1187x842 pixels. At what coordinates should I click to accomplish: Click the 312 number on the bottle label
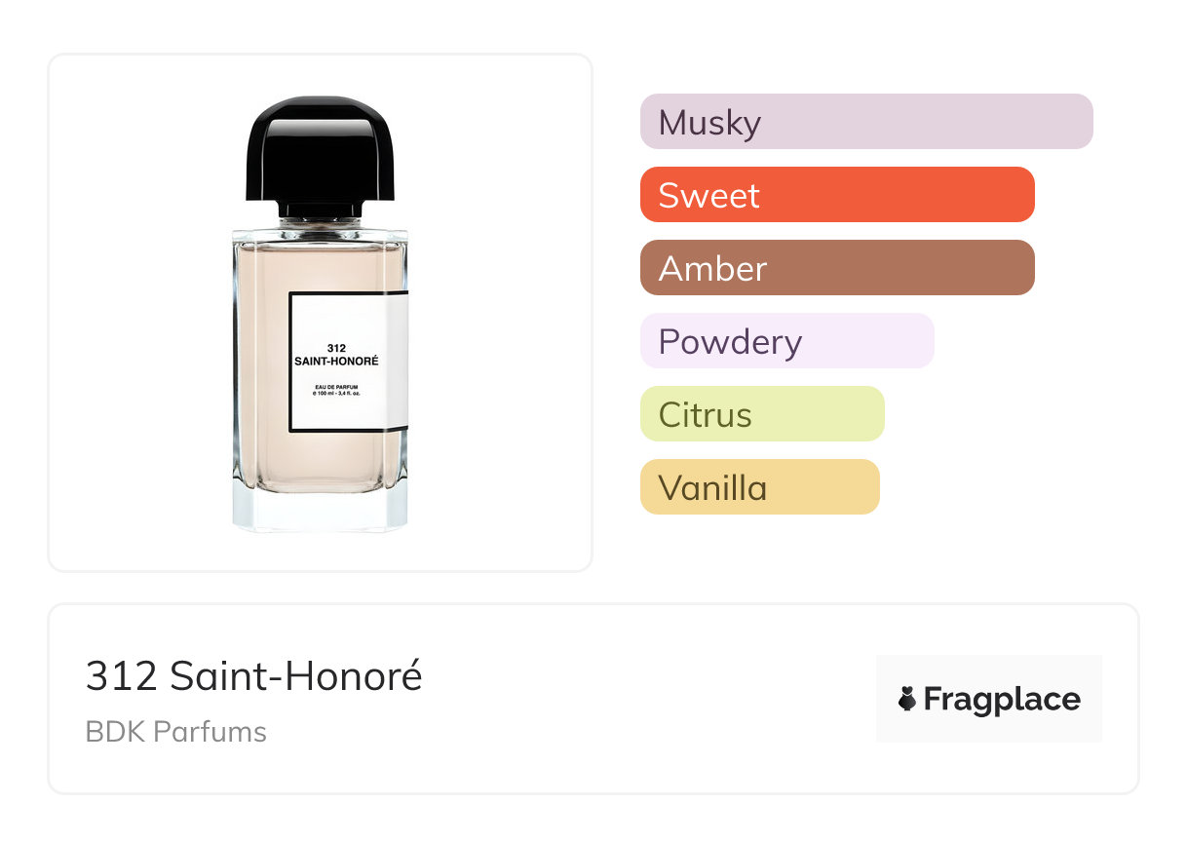tap(337, 348)
